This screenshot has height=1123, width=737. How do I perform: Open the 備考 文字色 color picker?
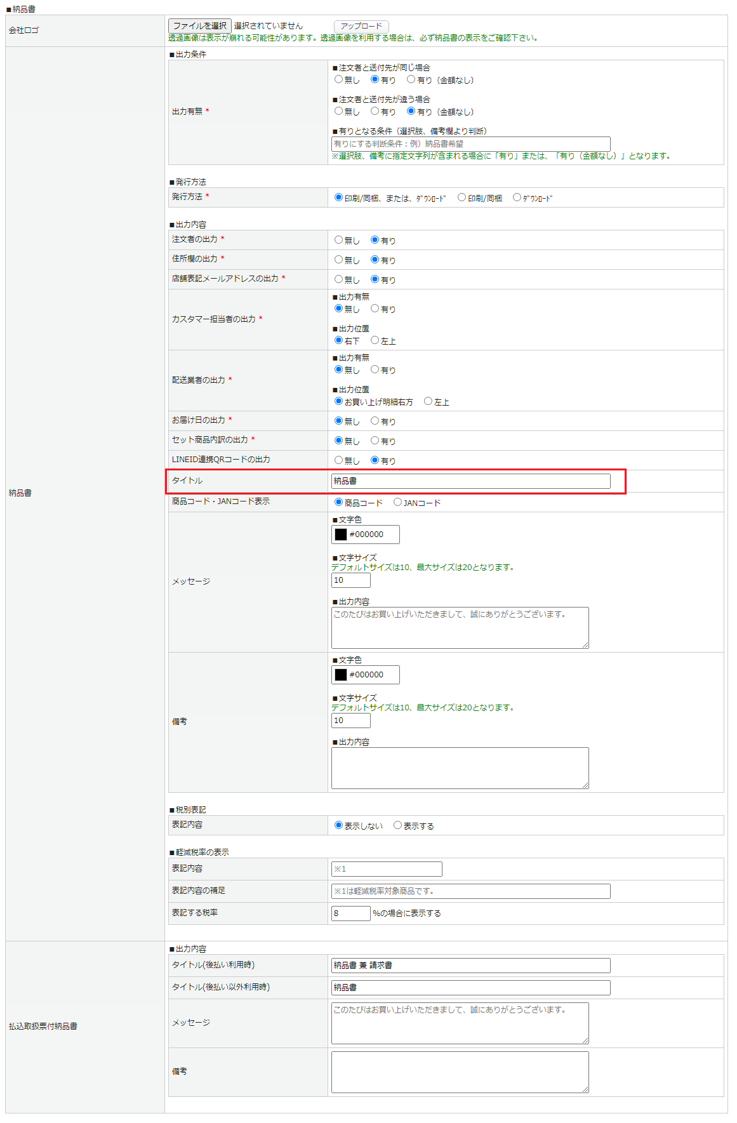[341, 675]
